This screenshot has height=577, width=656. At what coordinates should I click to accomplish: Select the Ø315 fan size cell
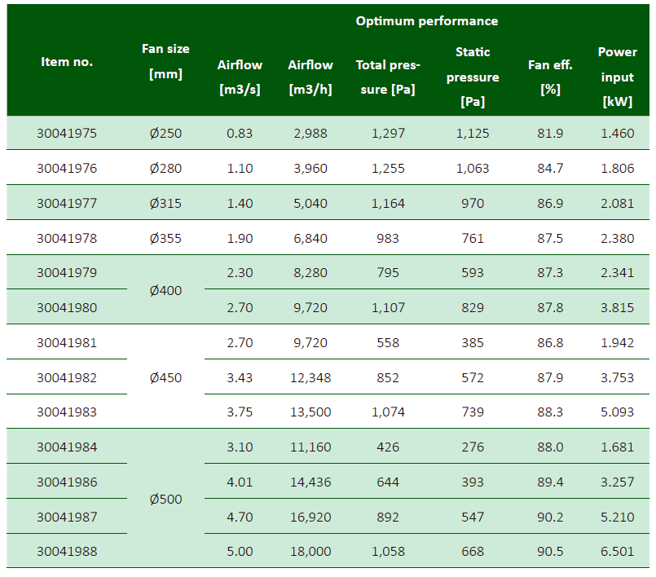click(165, 203)
